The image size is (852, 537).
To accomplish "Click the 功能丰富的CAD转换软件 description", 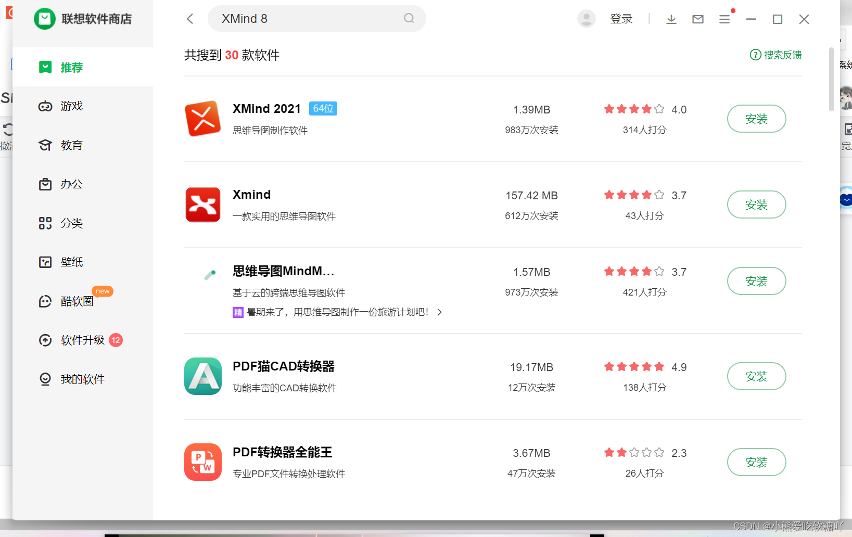I will [x=285, y=388].
